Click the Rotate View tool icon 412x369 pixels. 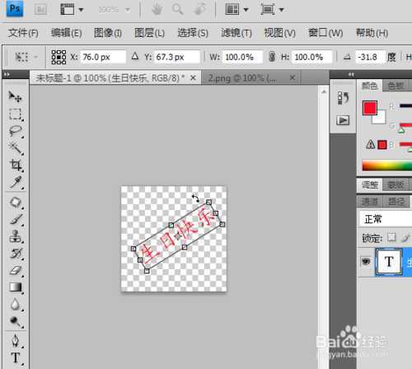pos(199,10)
